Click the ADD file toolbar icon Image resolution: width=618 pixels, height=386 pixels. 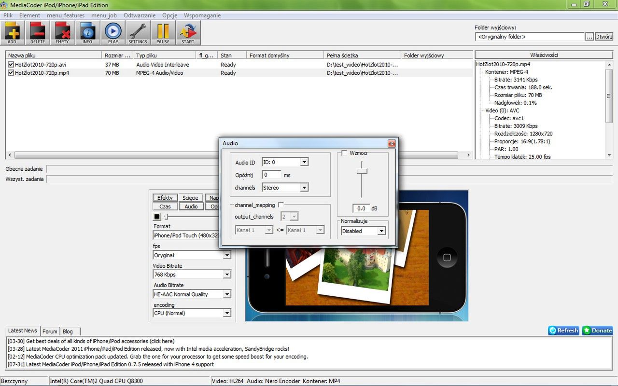pyautogui.click(x=13, y=33)
